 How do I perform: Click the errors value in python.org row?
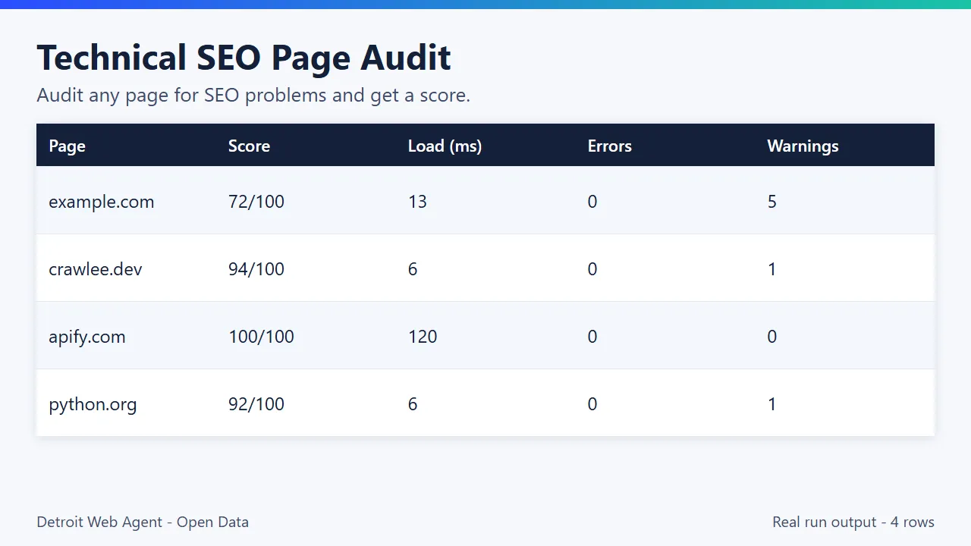coord(592,404)
